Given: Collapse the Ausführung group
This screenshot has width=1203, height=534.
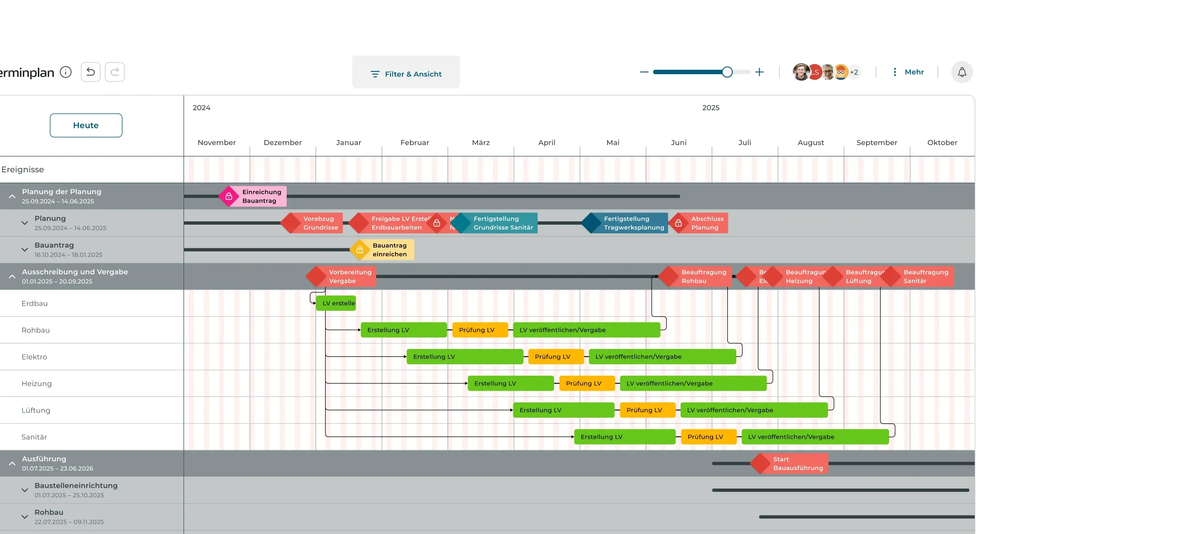Looking at the screenshot, I should 12,463.
